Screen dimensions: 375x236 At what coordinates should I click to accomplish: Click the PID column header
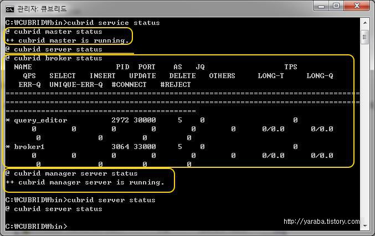122,67
